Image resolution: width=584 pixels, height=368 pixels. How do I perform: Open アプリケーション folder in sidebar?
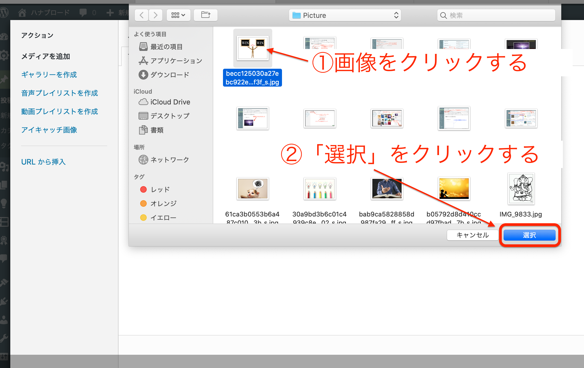click(x=176, y=61)
